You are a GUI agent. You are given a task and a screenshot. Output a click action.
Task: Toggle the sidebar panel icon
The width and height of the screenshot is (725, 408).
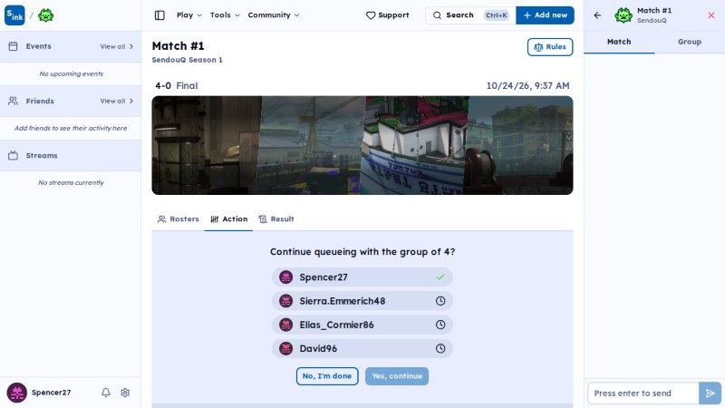coord(159,15)
